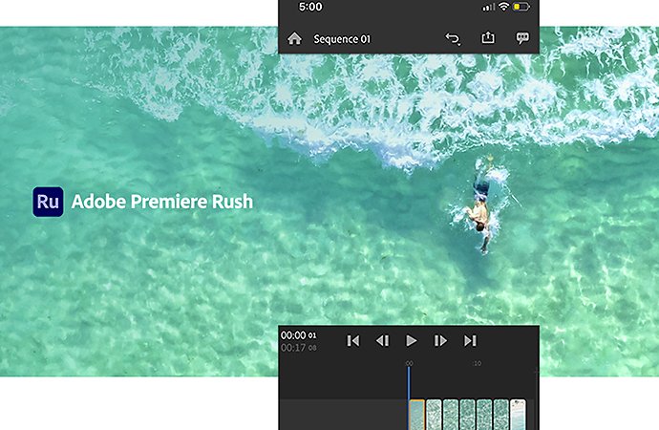Click the total duration 00:17 08
The image size is (659, 430).
coord(298,348)
